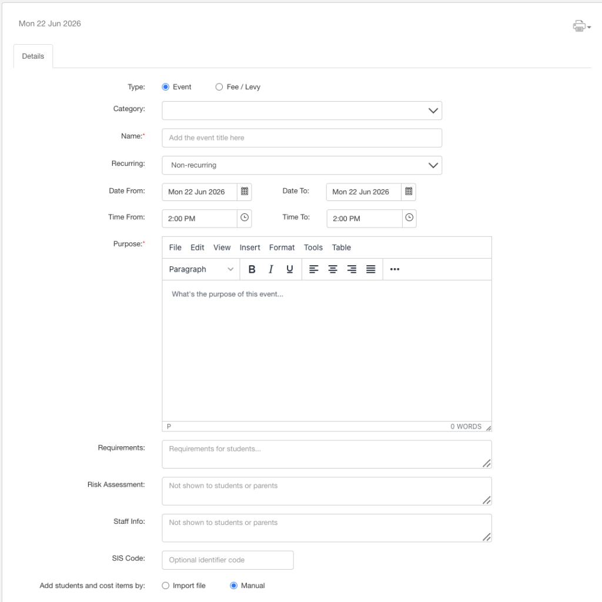The image size is (602, 602).
Task: Click the Requirements text area
Action: click(x=327, y=454)
